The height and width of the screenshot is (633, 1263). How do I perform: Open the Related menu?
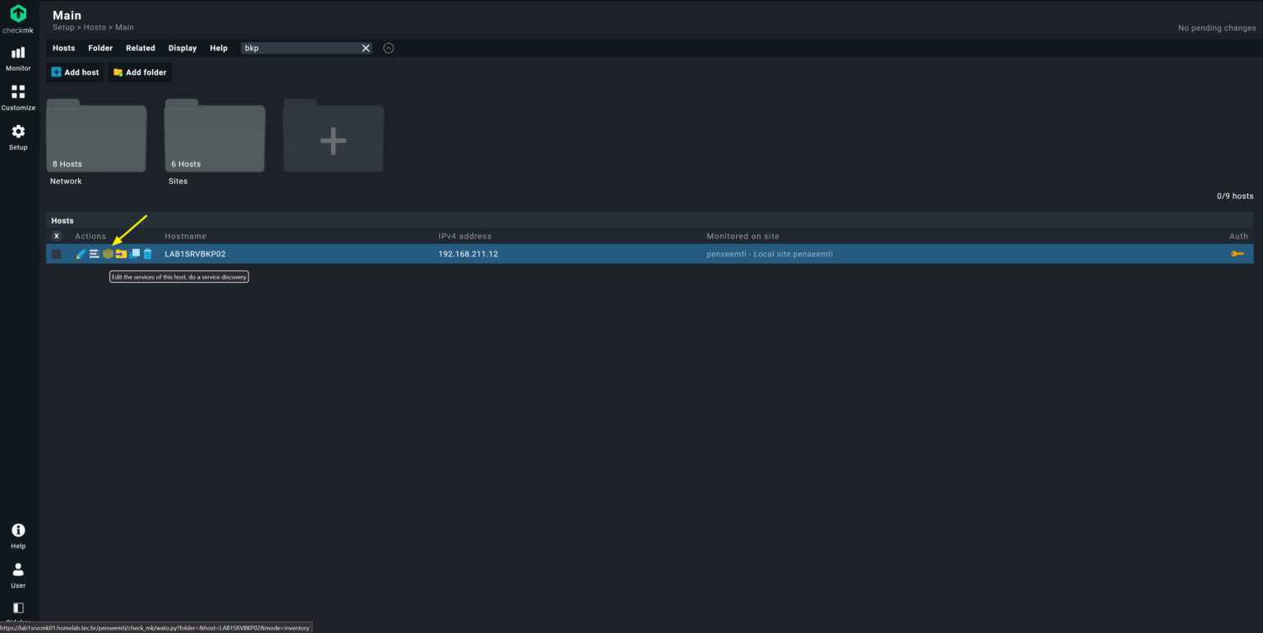(x=140, y=48)
